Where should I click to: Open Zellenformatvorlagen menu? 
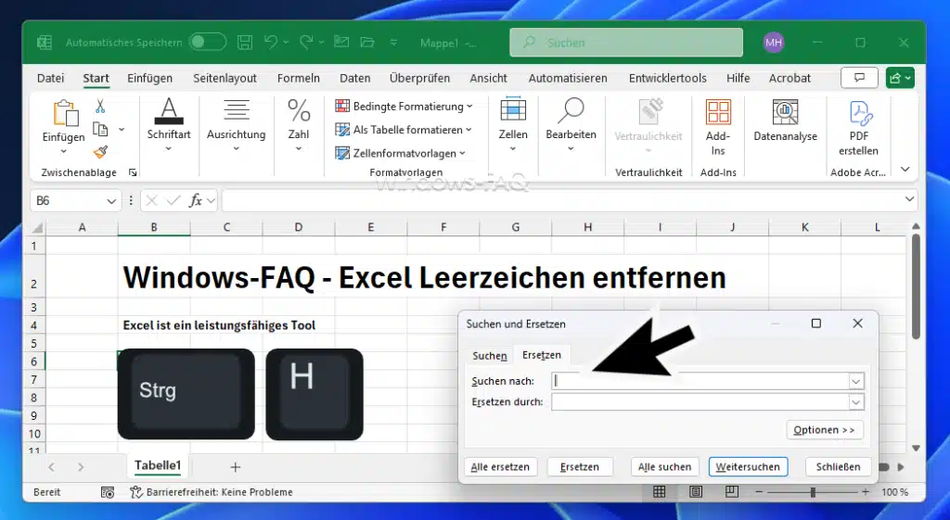click(x=401, y=153)
